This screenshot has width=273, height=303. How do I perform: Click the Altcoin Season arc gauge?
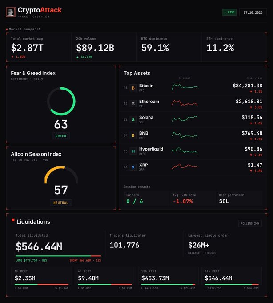[61, 175]
